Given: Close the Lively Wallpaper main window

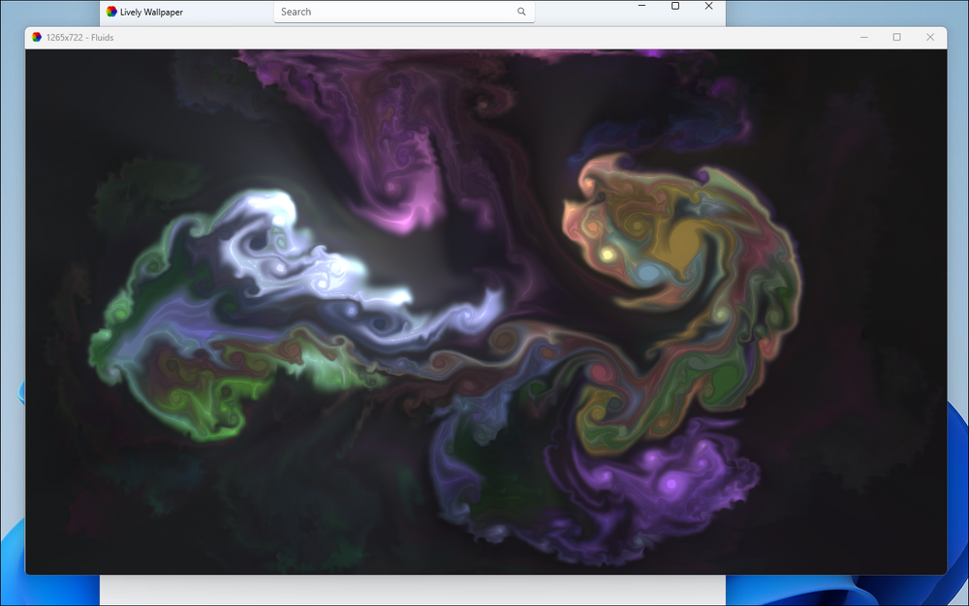Looking at the screenshot, I should pyautogui.click(x=707, y=7).
